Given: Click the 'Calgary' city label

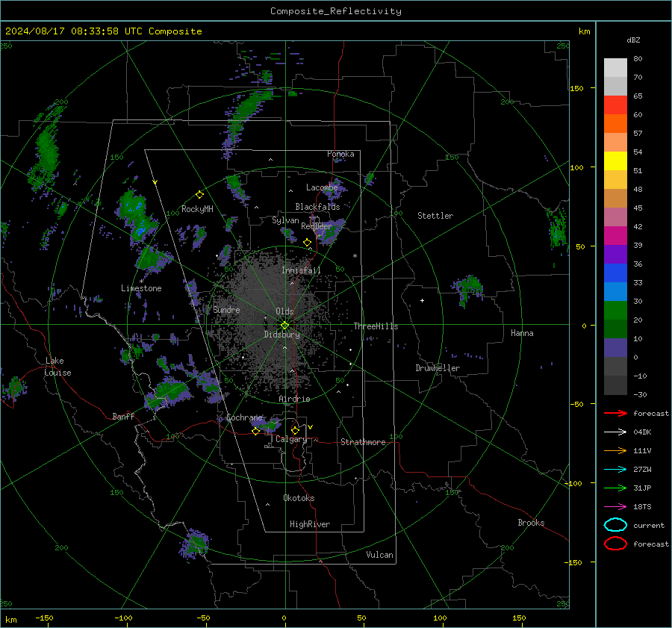Looking at the screenshot, I should click(291, 439).
